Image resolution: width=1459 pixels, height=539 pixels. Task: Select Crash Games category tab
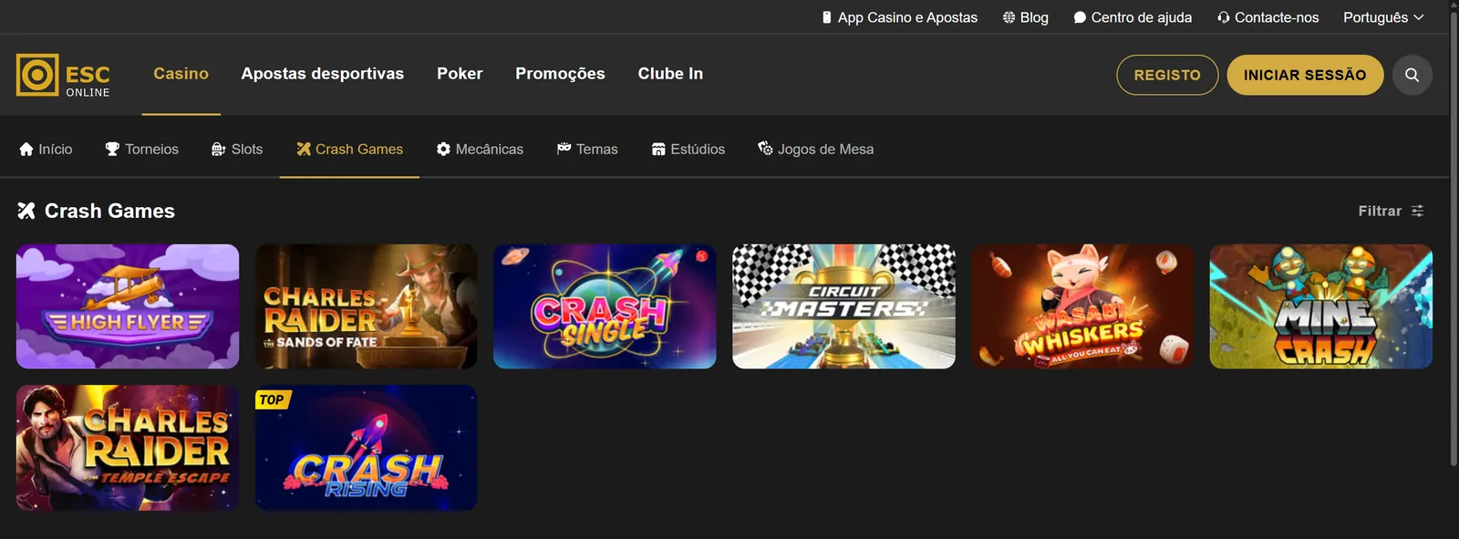tap(349, 149)
